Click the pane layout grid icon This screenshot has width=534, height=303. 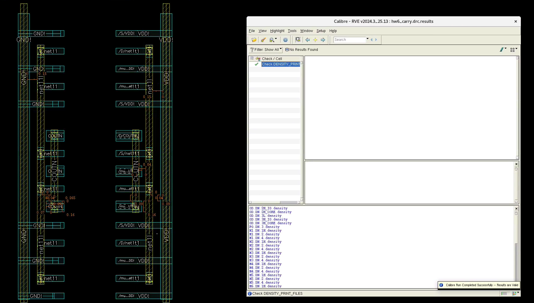click(513, 50)
